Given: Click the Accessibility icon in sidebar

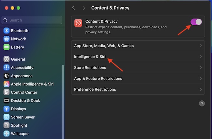Looking at the screenshot, I should point(6,68).
